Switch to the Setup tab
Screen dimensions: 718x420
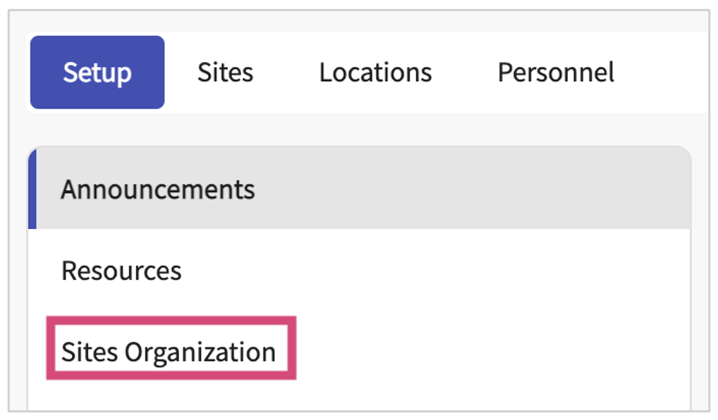coord(97,73)
